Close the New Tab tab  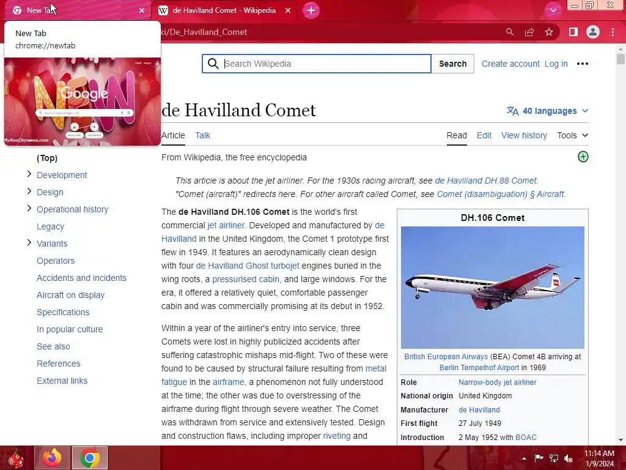[x=142, y=10]
